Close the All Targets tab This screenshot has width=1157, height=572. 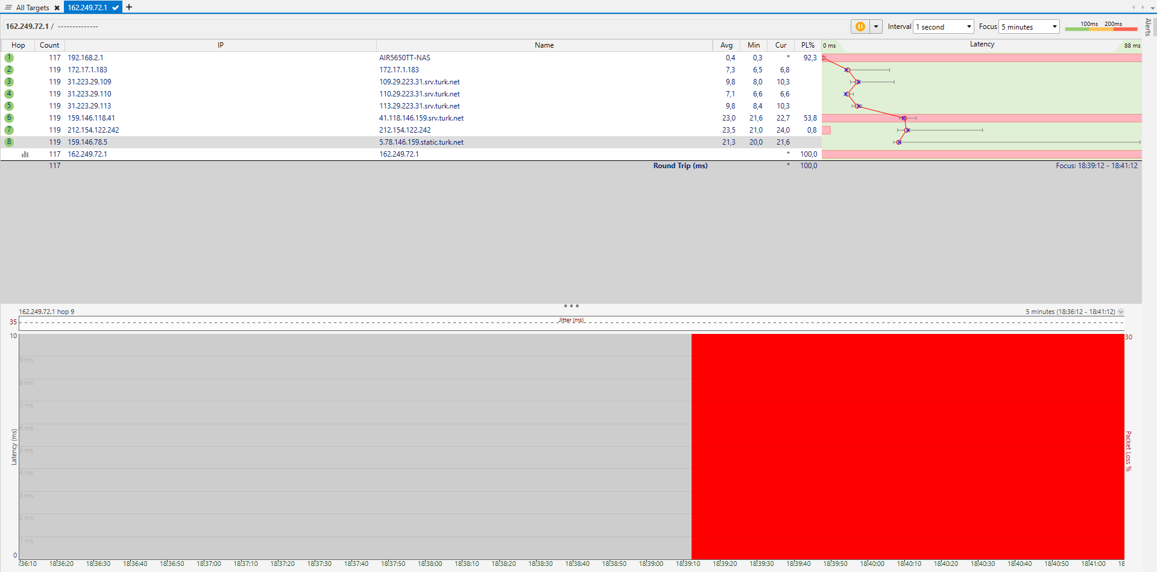tap(57, 8)
